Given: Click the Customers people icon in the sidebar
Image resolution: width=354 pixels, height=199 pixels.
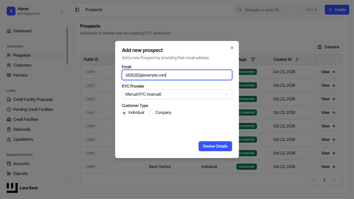Looking at the screenshot, I should (9, 65).
